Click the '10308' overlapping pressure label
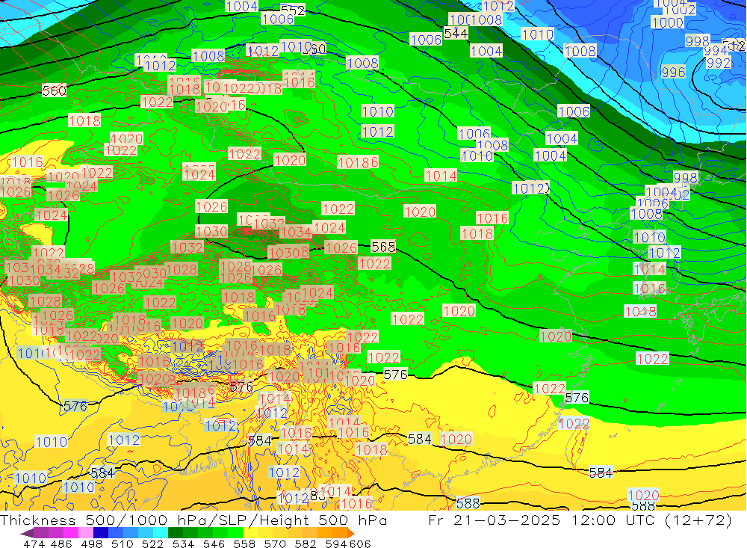The image size is (747, 548). coord(288,252)
